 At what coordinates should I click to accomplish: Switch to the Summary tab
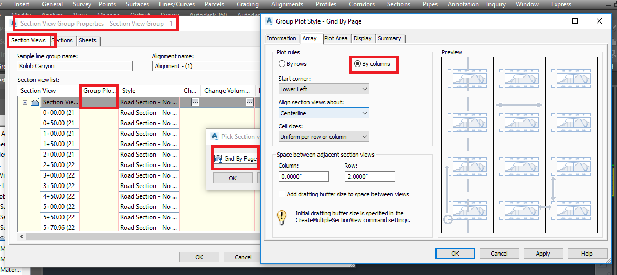[x=389, y=38]
